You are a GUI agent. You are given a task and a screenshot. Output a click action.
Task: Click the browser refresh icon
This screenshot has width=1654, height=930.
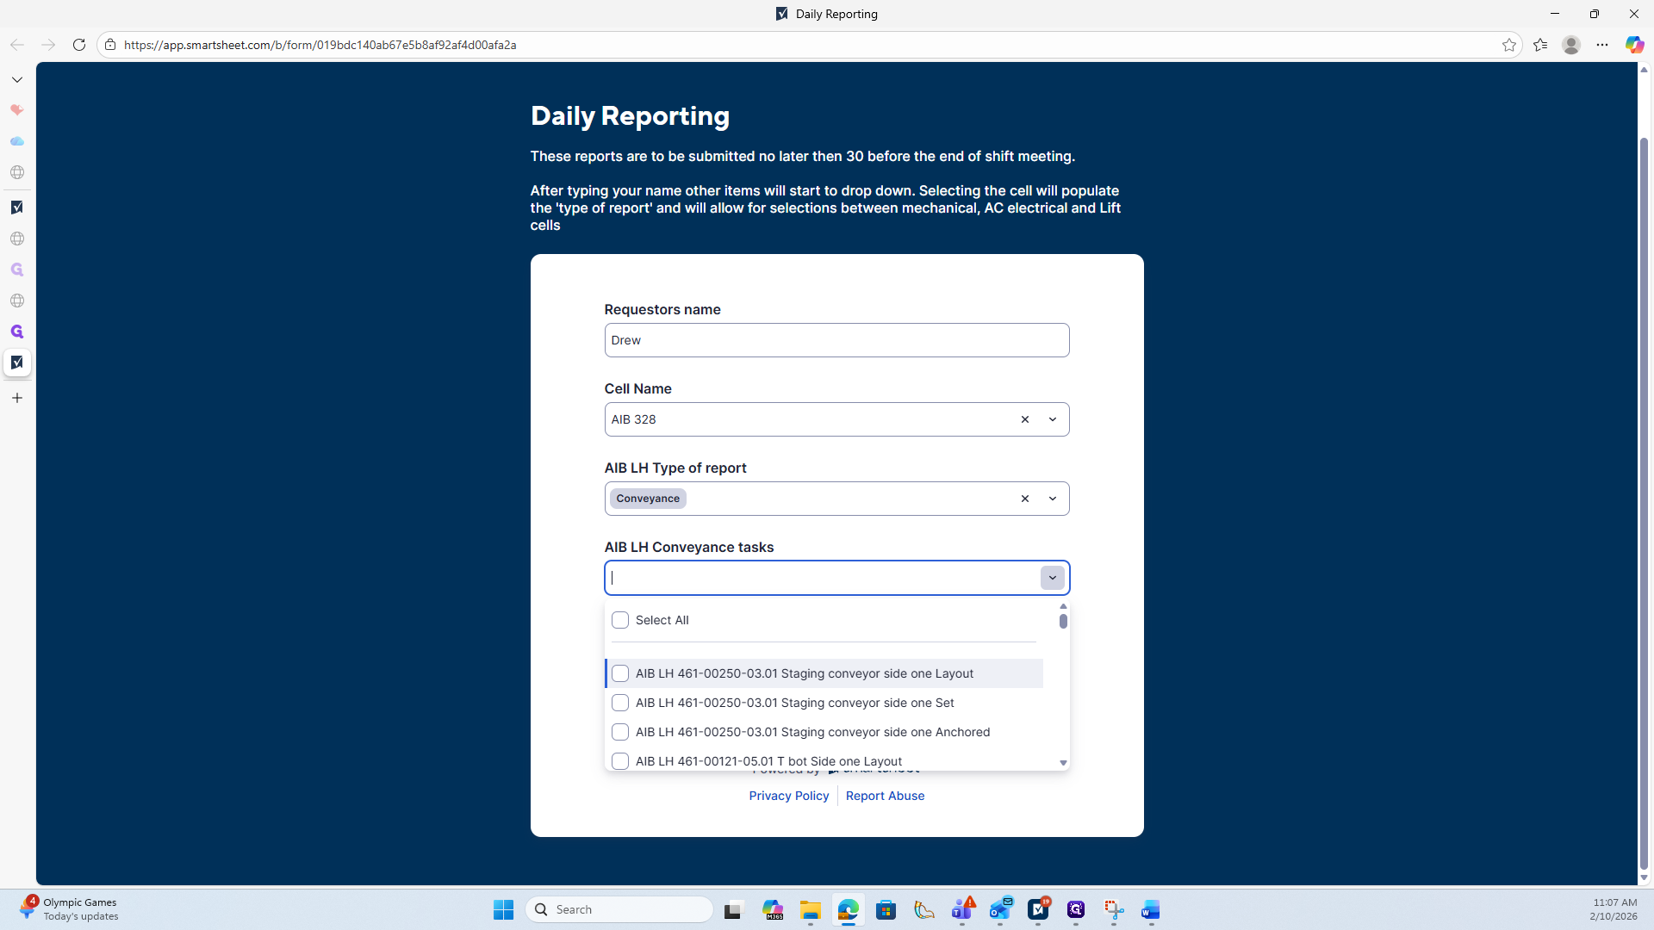[x=78, y=45]
